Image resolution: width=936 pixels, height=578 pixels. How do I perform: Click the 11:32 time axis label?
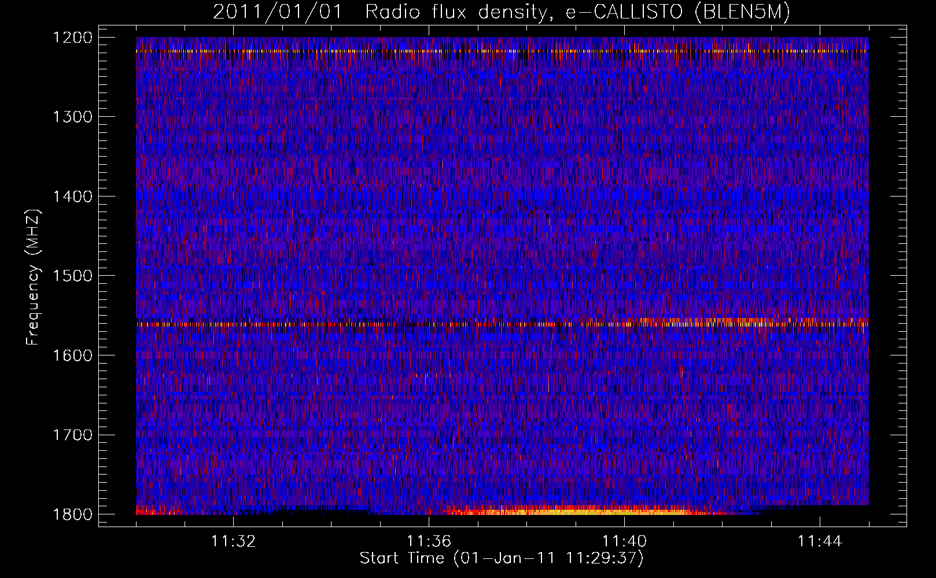coord(233,542)
